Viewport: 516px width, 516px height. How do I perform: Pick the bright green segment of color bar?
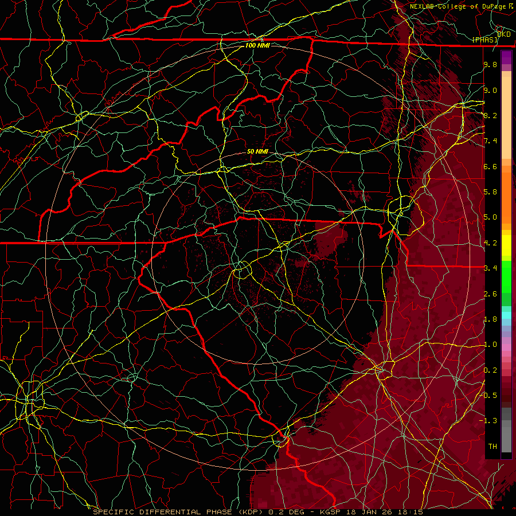click(506, 276)
